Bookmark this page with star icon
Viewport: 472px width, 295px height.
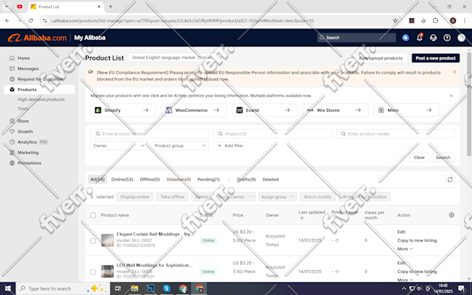pyautogui.click(x=395, y=21)
